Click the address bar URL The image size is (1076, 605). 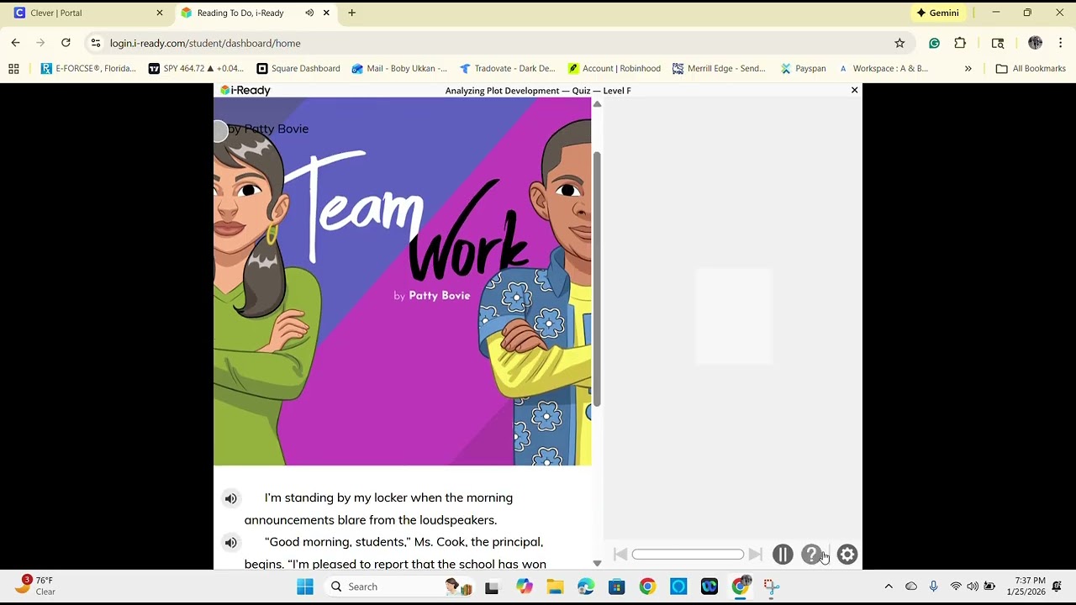click(205, 43)
